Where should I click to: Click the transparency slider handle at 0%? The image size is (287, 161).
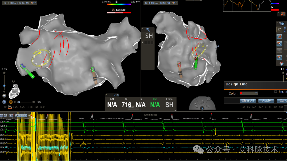pyautogui.click(x=18, y=102)
